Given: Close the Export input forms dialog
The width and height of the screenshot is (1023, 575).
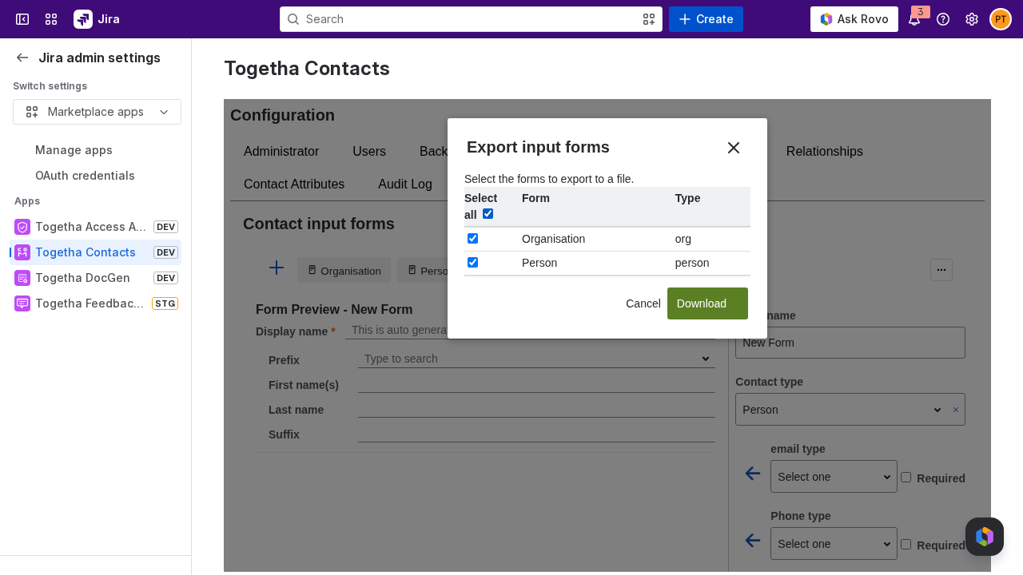Looking at the screenshot, I should coord(734,148).
